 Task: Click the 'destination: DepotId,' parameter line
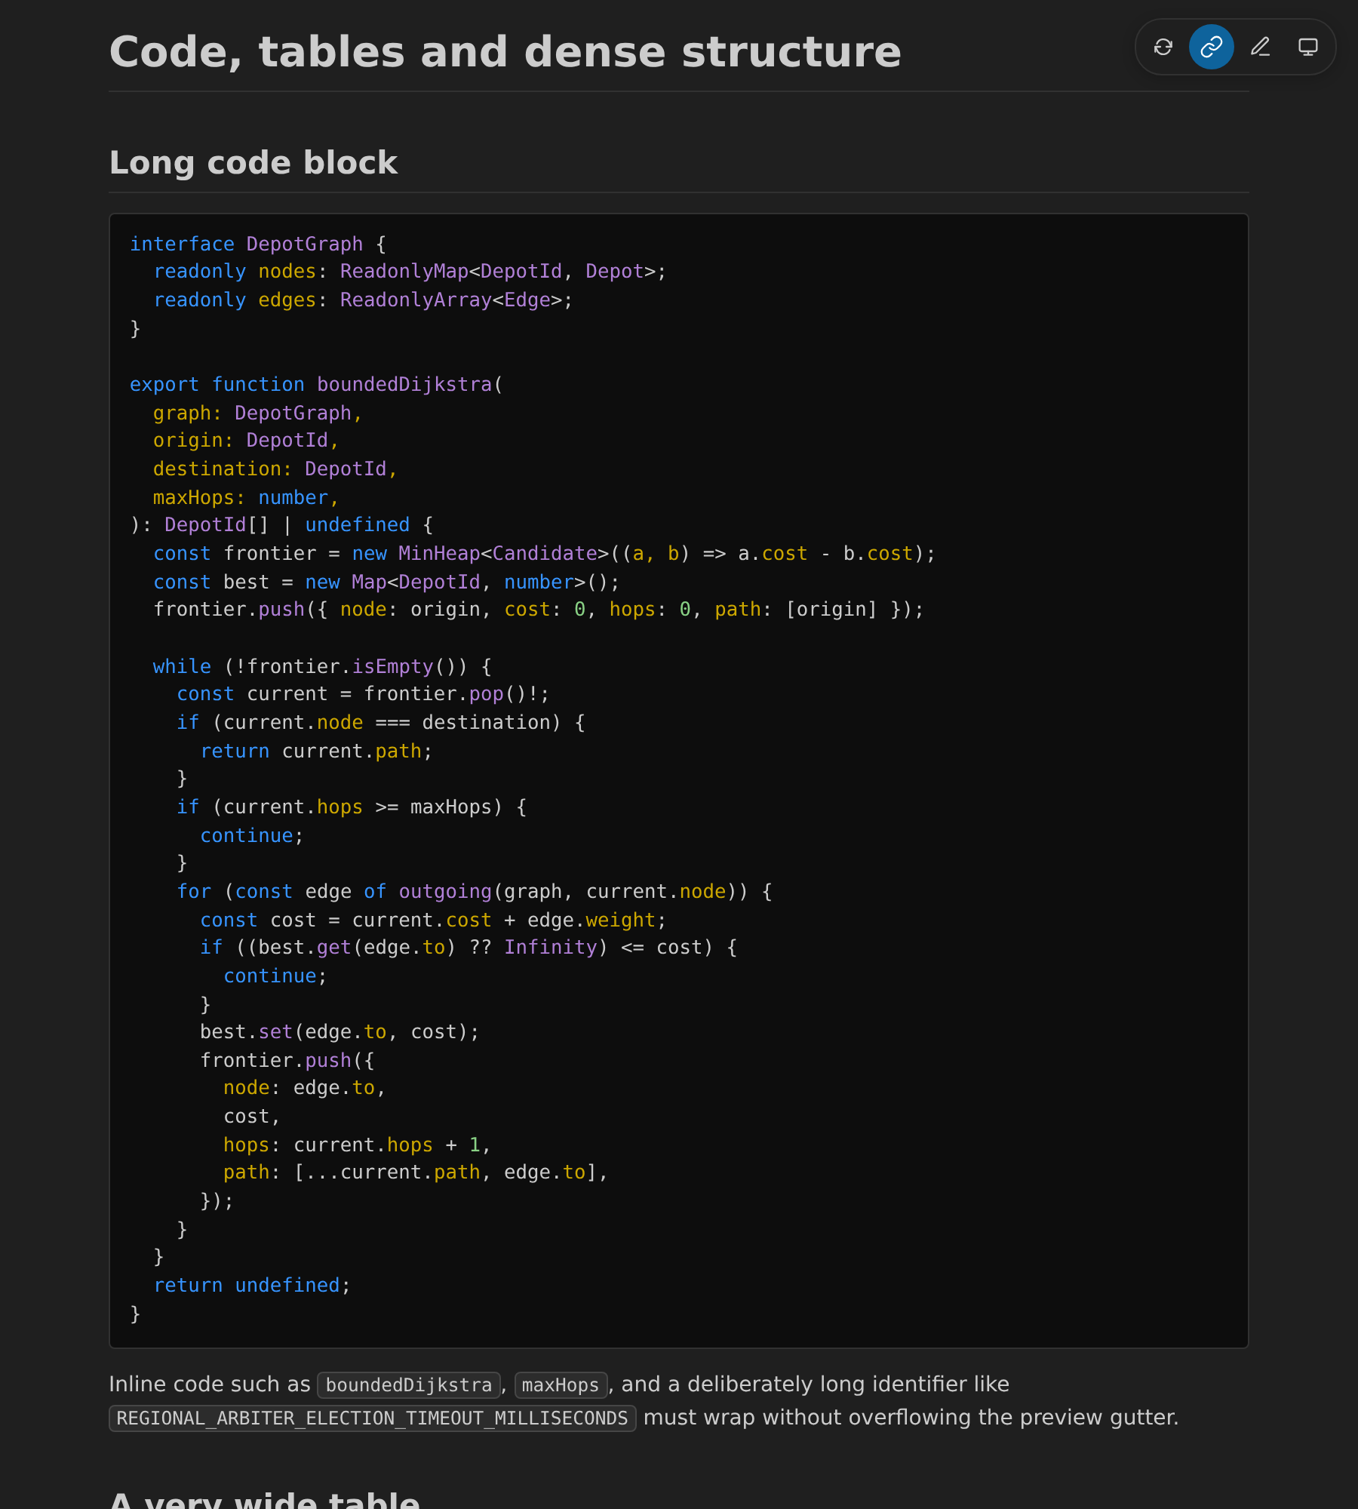click(275, 469)
